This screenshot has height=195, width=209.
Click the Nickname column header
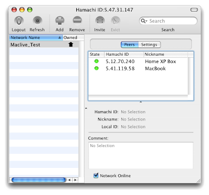[x=166, y=54]
